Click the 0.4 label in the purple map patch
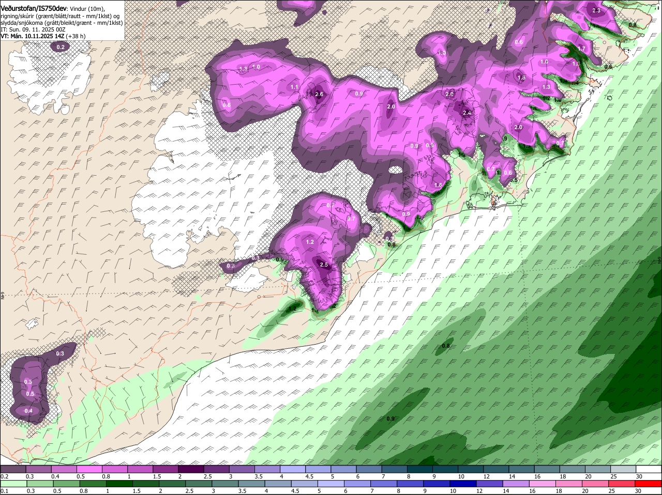Viewport: 662px width, 495px height. 28,411
